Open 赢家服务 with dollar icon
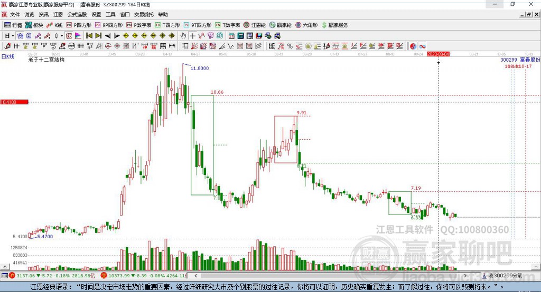Screen dimensions: 541x292 [x=334, y=25]
